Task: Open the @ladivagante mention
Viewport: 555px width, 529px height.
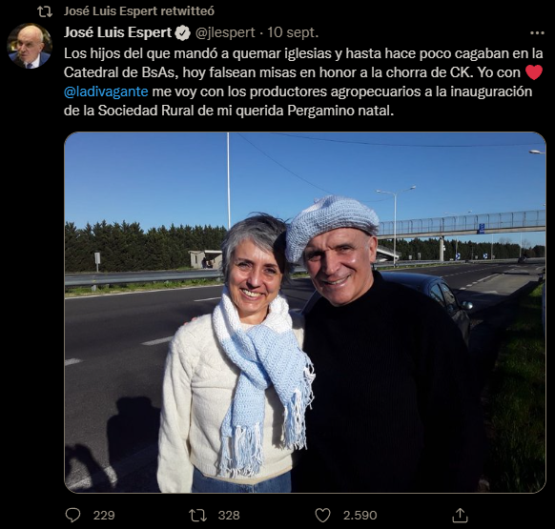Action: tap(106, 92)
